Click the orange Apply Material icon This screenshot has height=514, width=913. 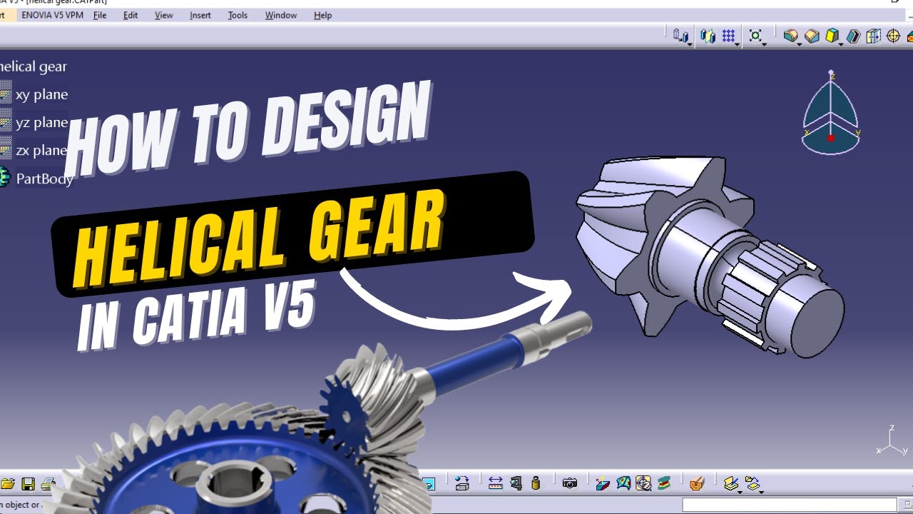[697, 483]
